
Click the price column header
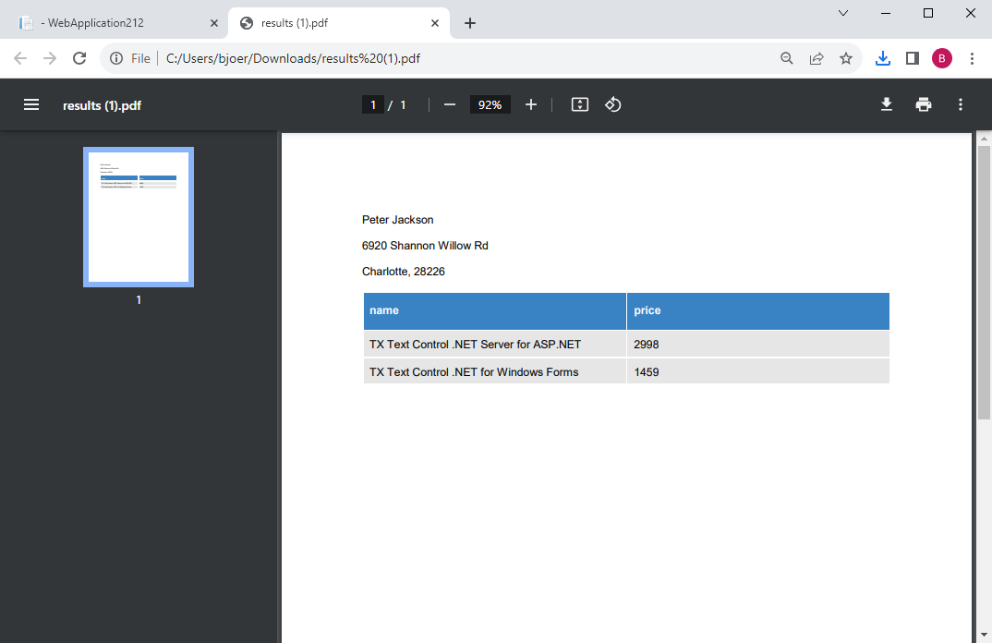(758, 310)
